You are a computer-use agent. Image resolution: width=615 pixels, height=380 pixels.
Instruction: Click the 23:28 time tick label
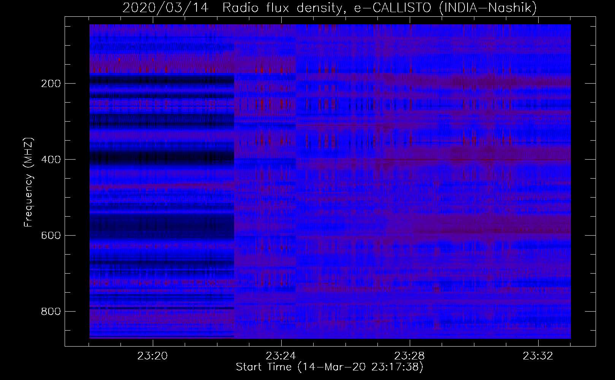(410, 356)
